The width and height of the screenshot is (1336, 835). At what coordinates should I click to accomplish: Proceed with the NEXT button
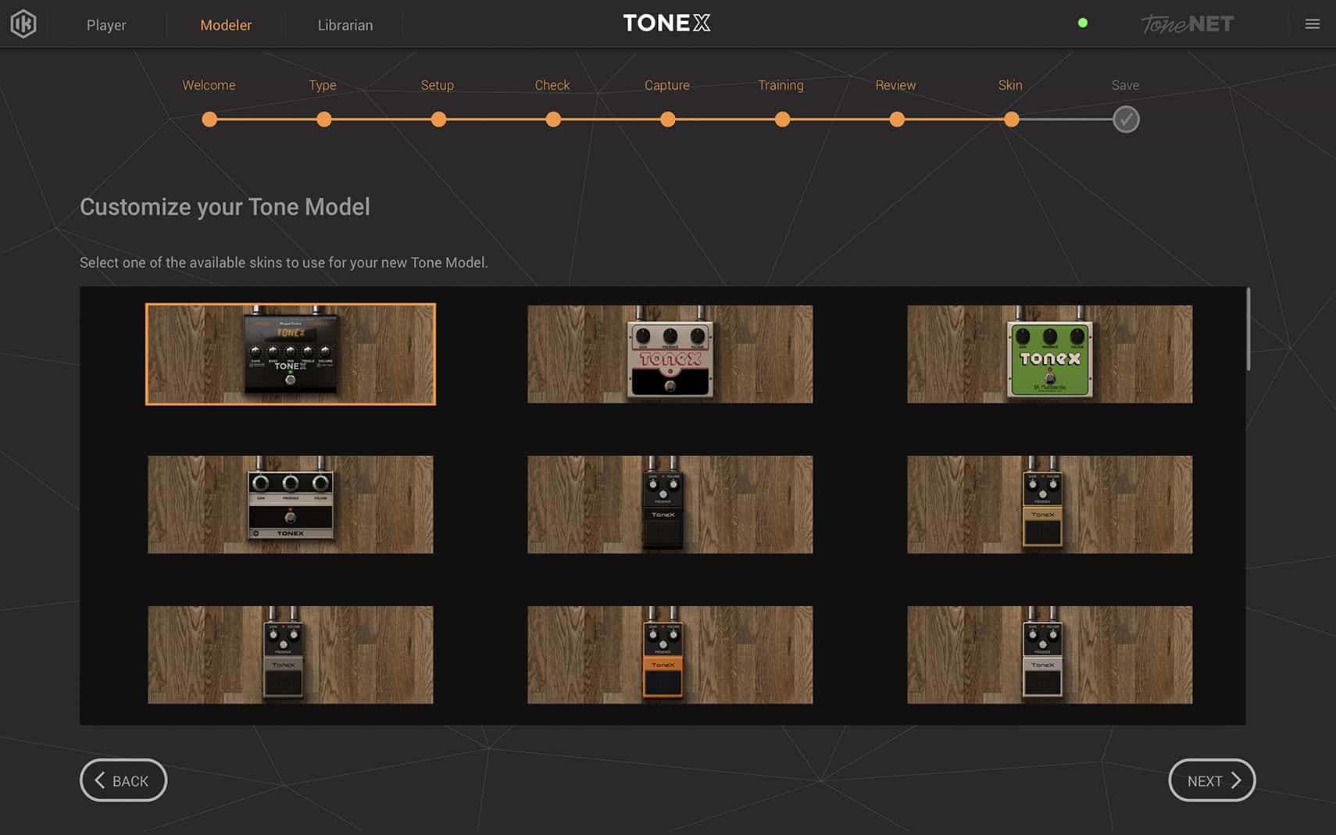(x=1212, y=780)
